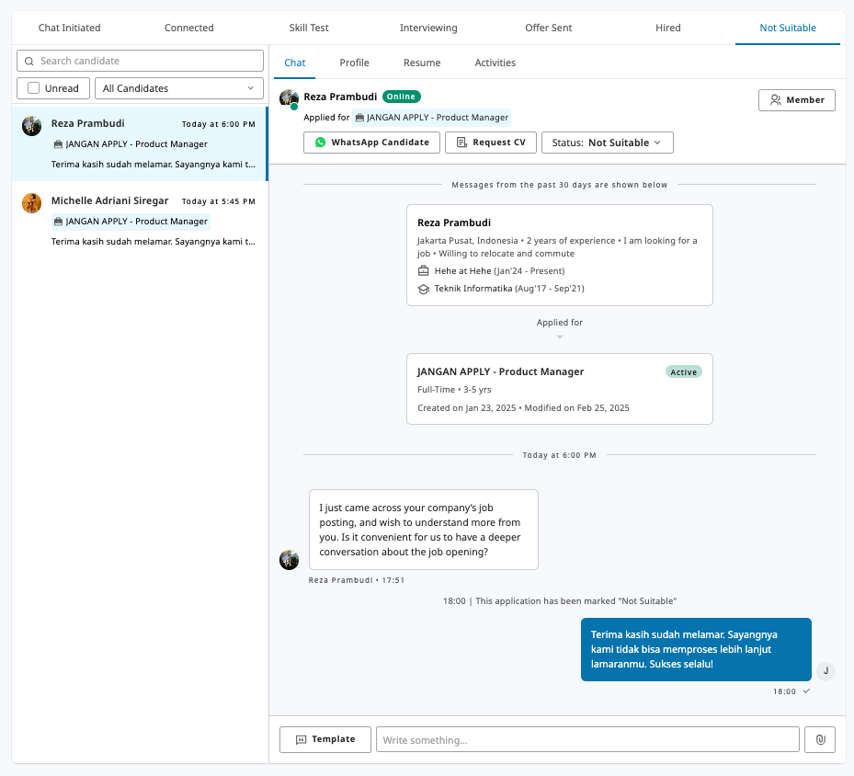Image resolution: width=854 pixels, height=776 pixels.
Task: Click education graduation cap icon
Action: click(423, 289)
